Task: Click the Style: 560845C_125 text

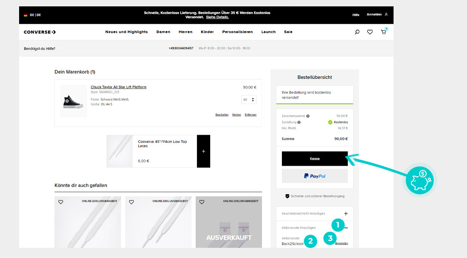Action: (104, 92)
